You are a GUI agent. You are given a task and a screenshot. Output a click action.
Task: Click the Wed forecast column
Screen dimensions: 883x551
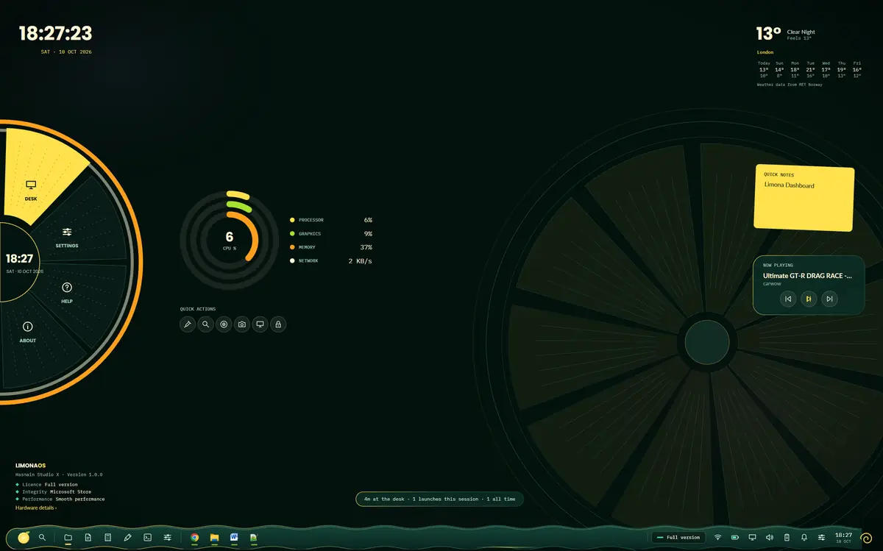(826, 69)
